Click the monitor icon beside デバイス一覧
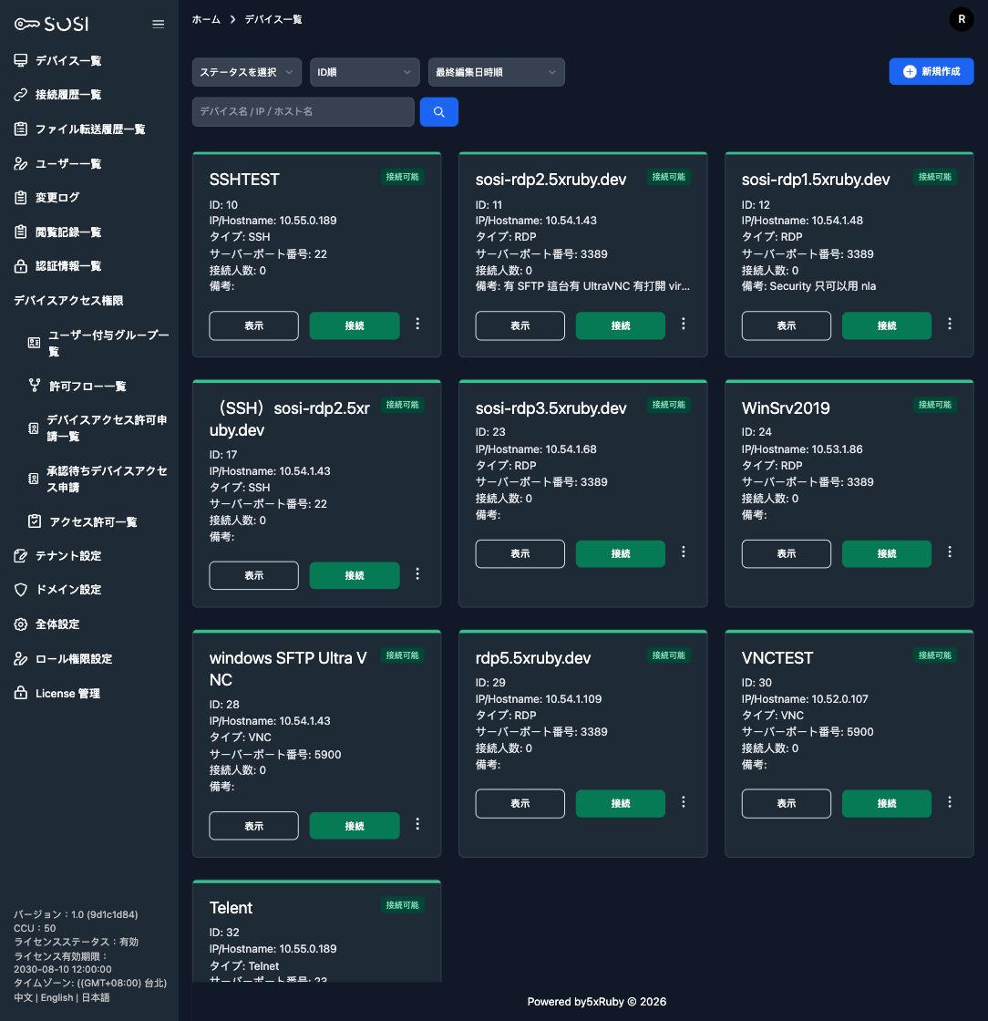The width and height of the screenshot is (988, 1021). tap(21, 60)
